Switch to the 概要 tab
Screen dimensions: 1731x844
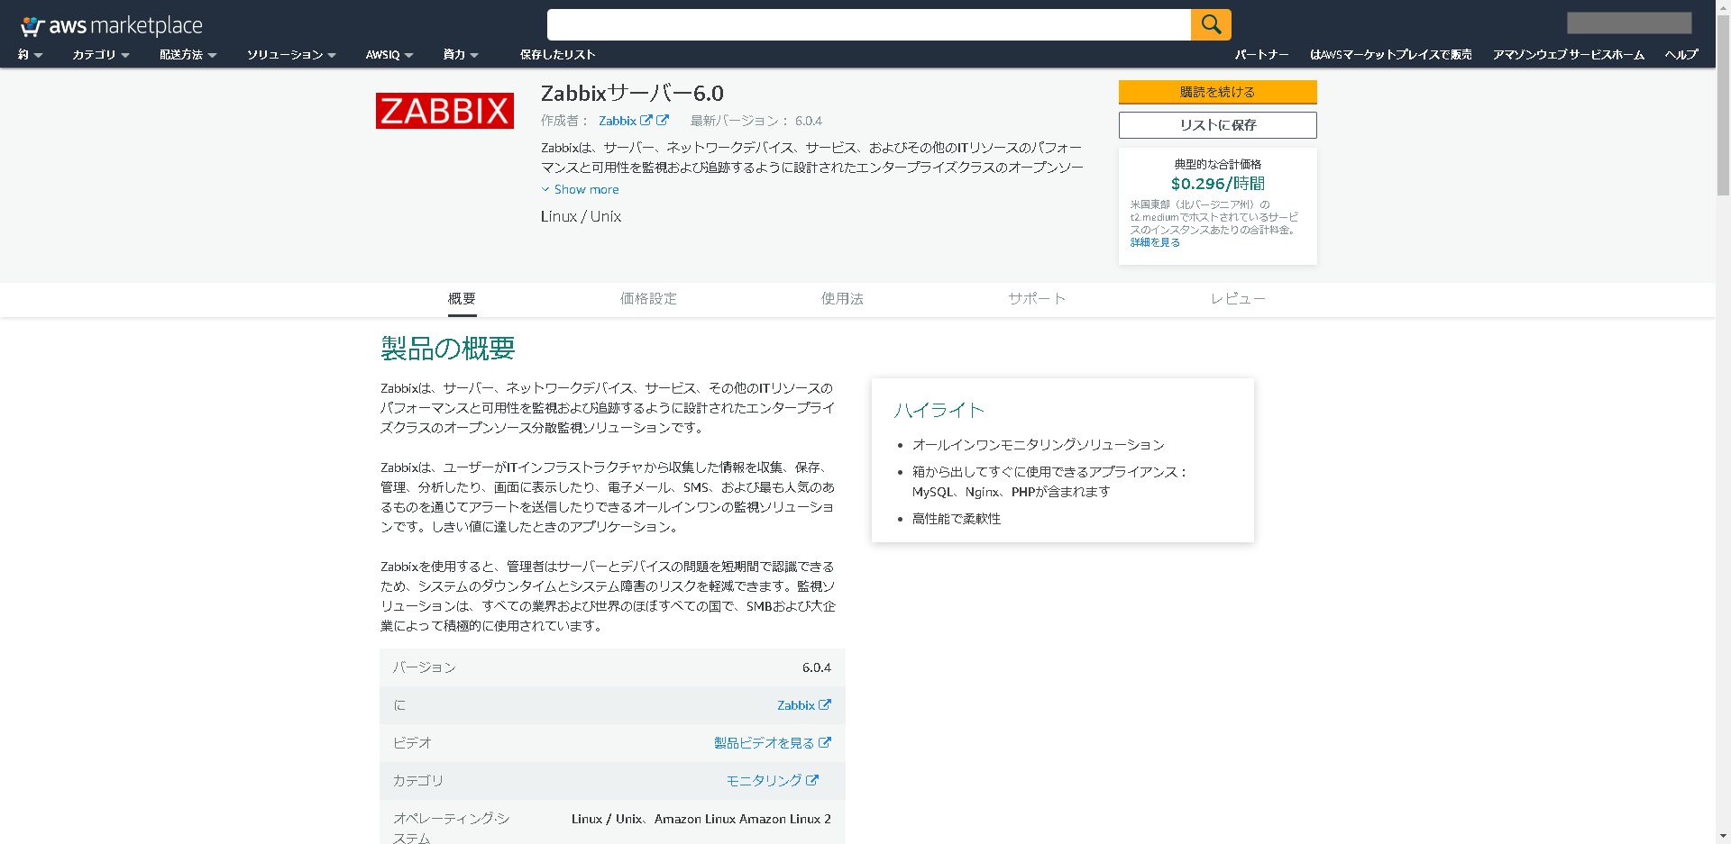pyautogui.click(x=462, y=299)
